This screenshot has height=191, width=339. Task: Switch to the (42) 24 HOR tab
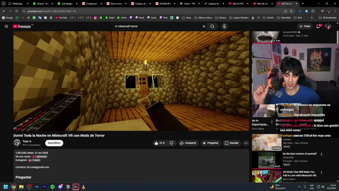coord(238,4)
